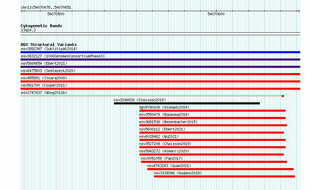The width and height of the screenshot is (310, 190).
Task: Open the esv3681536 (Besenbacher2015) label
Action: [x=168, y=122]
